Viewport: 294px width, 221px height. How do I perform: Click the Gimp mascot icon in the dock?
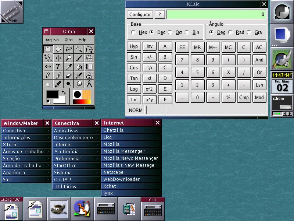tap(59, 209)
